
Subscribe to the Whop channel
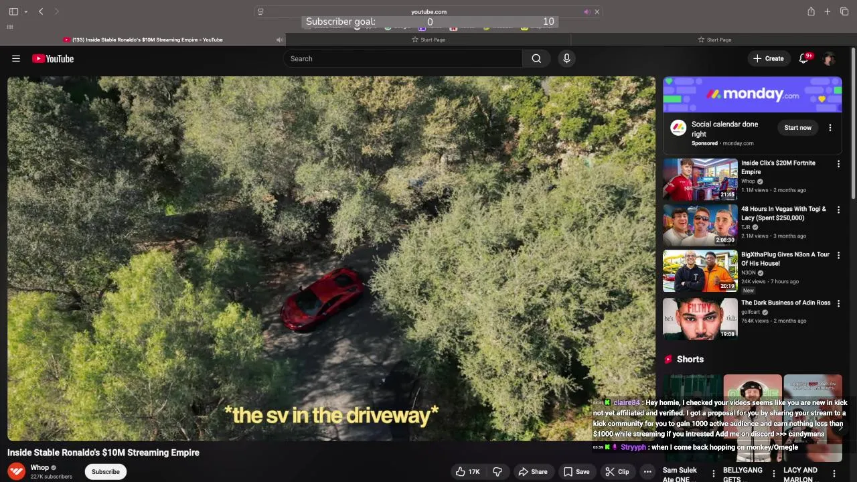106,472
